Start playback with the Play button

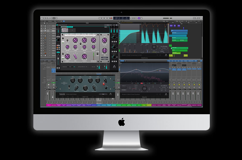[108, 18]
